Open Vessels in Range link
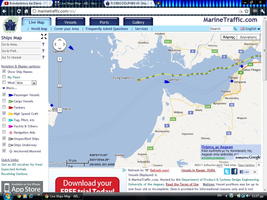This screenshot has width=267, height=200. [x=198, y=170]
